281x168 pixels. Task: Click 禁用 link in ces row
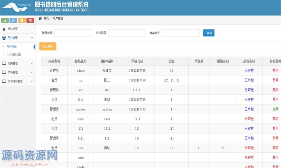pyautogui.click(x=275, y=148)
